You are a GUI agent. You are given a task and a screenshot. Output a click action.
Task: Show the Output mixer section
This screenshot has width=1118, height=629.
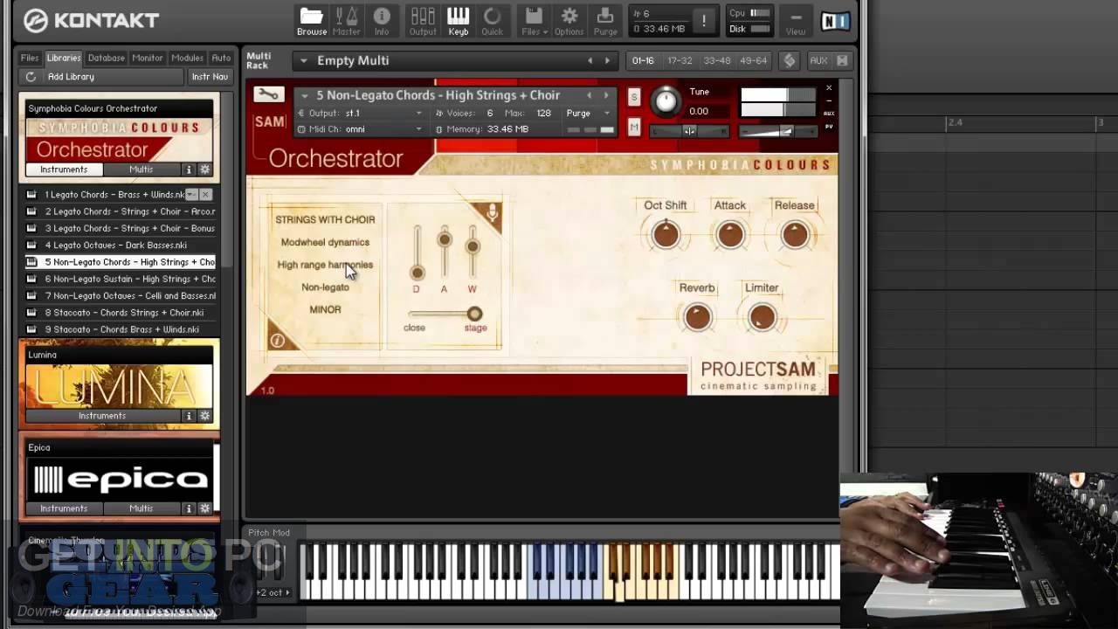(423, 21)
